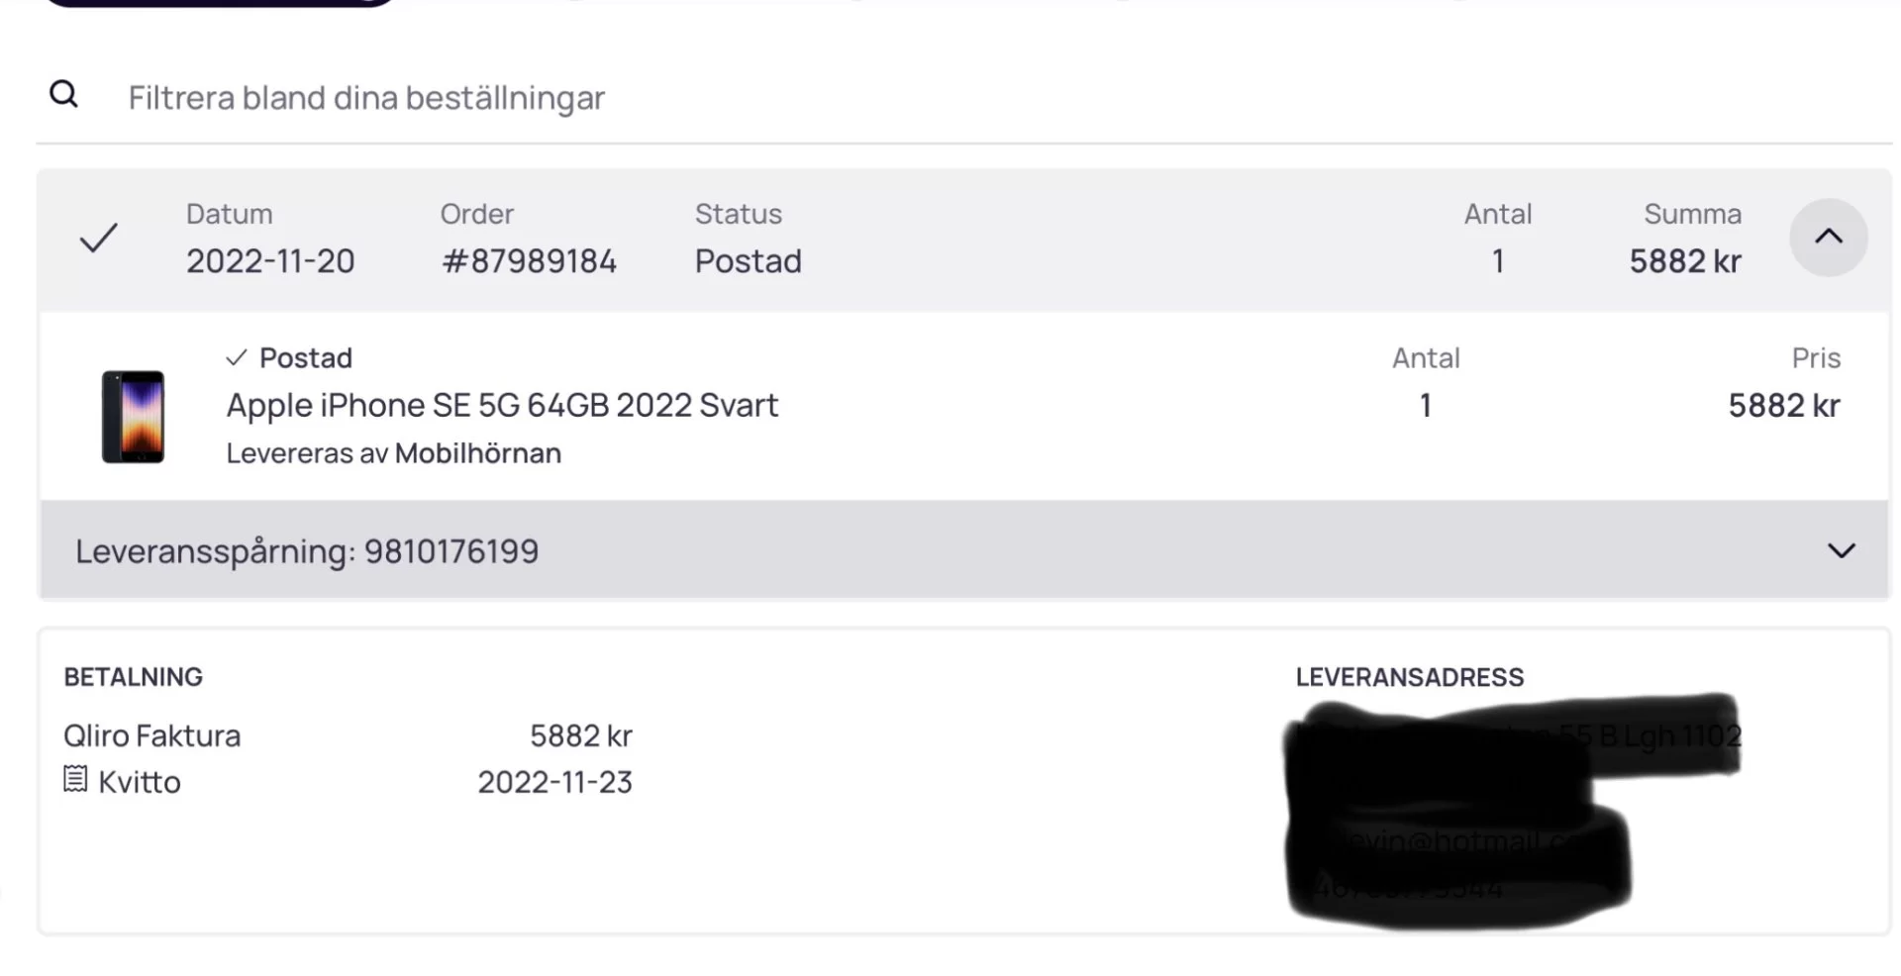Click the large checkmark beside the order date
The height and width of the screenshot is (976, 1901).
tap(99, 238)
